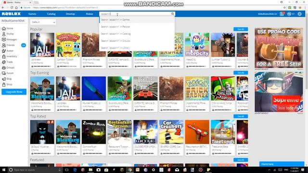This screenshot has height=173, width=308.
Task: Open Vehicle Simulator in Top Earning row
Action: [x=145, y=88]
